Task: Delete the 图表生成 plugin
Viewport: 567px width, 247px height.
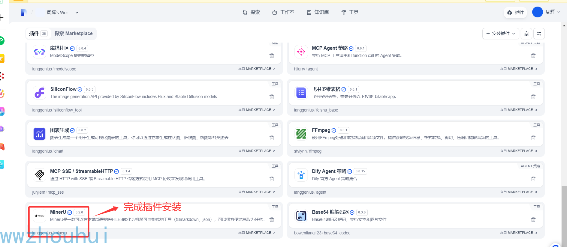Action: tap(272, 138)
